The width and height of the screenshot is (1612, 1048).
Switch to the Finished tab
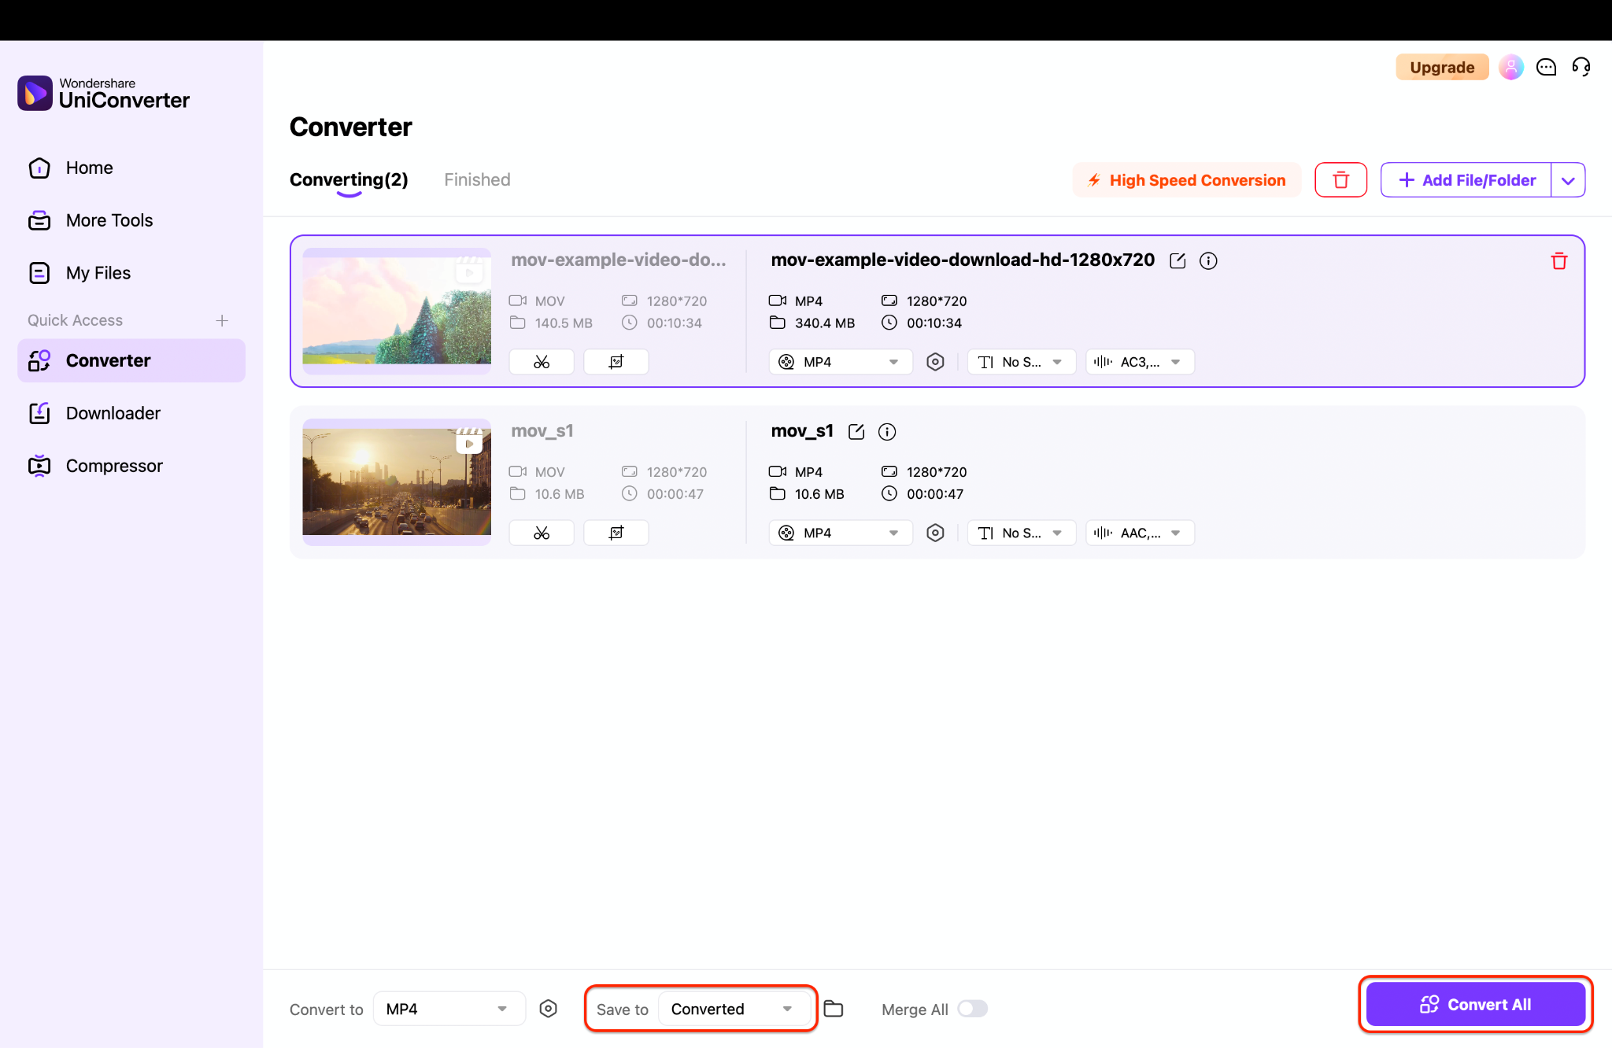[476, 179]
